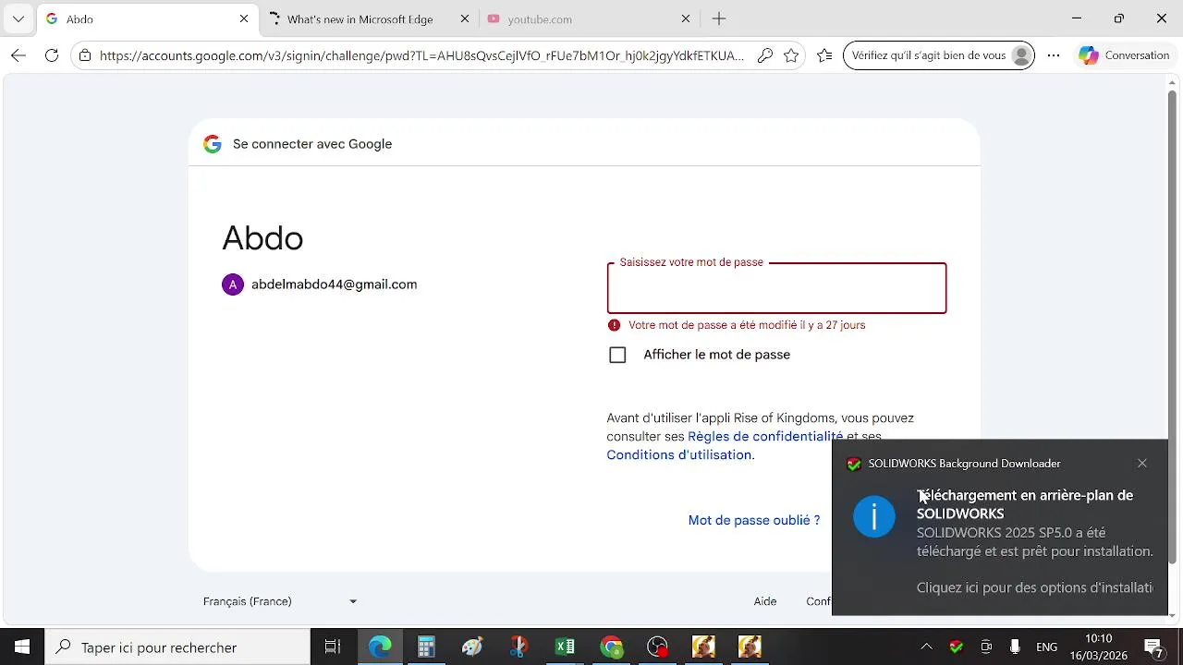Check Afficher le mot de passe
Viewport: 1183px width, 665px height.
point(617,355)
